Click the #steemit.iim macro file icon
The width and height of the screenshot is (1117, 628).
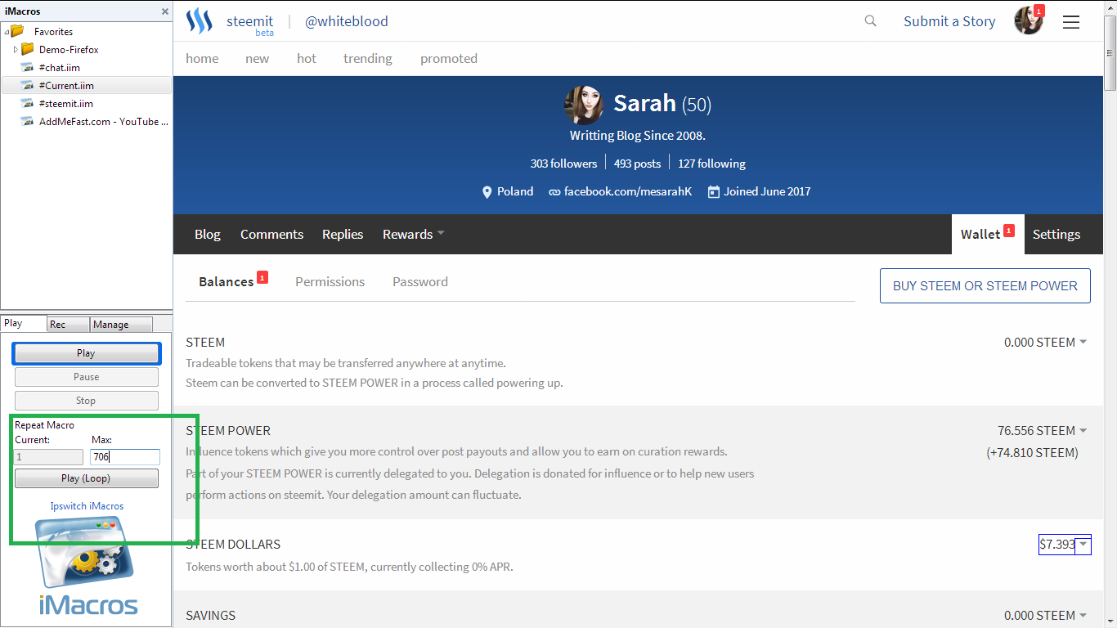click(26, 103)
